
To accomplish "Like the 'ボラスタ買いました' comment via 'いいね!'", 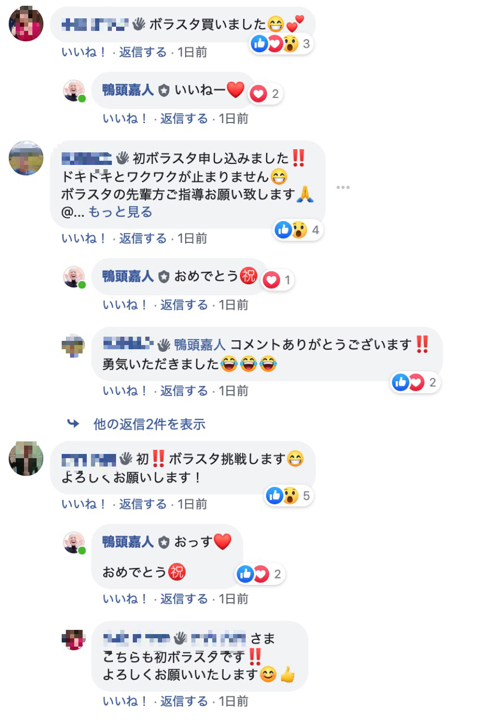I will coord(84,52).
